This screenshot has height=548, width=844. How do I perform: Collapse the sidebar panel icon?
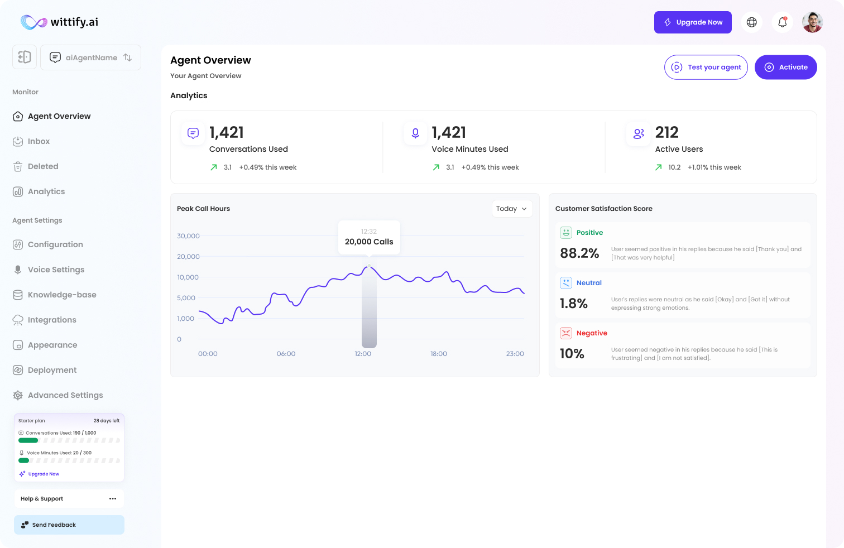tap(25, 57)
